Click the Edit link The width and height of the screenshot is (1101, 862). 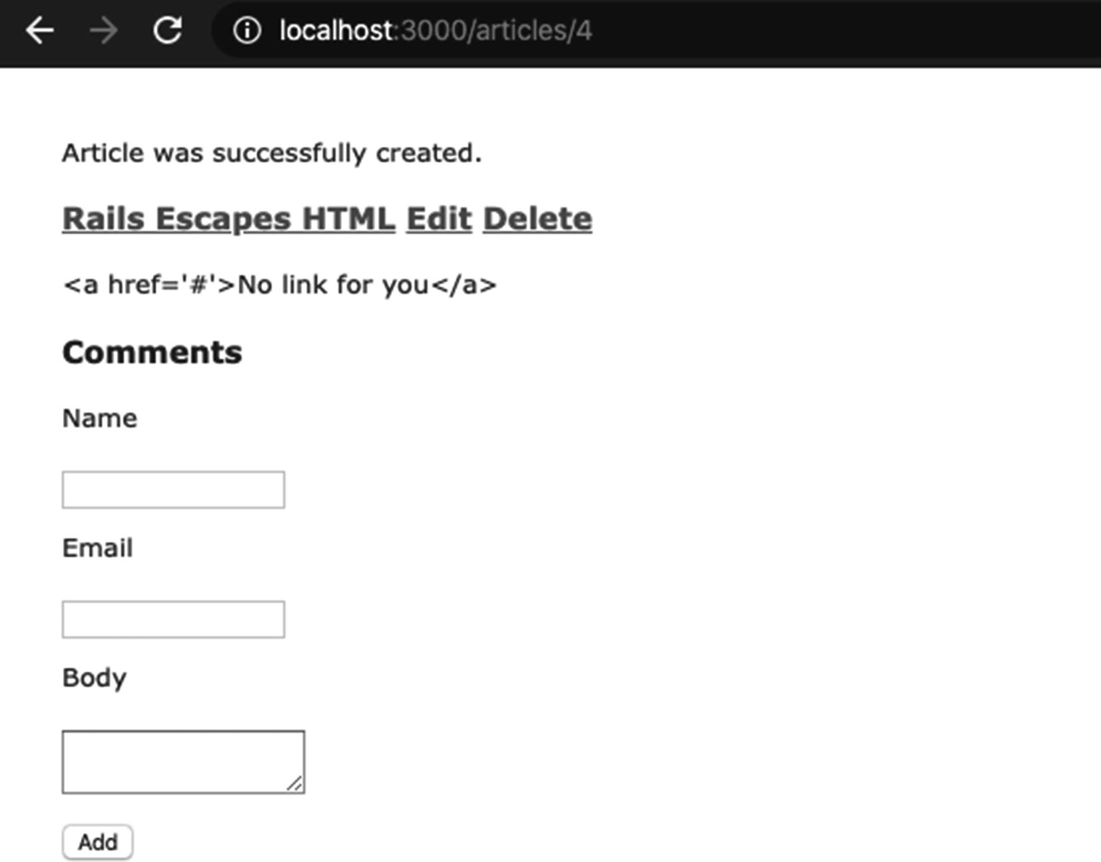point(439,218)
